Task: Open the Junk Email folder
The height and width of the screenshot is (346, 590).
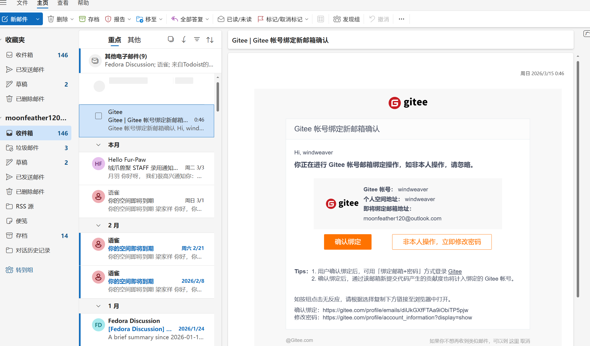Action: [x=36, y=148]
